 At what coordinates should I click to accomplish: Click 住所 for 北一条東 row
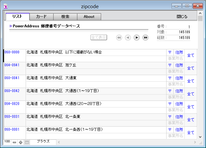(x=179, y=117)
